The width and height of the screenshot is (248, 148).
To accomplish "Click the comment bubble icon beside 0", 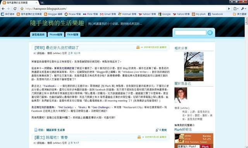I will tap(157, 130).
